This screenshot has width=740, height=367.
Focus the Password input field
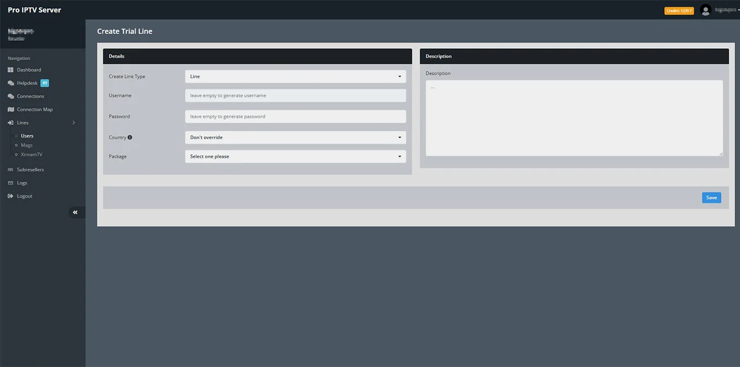click(x=295, y=116)
